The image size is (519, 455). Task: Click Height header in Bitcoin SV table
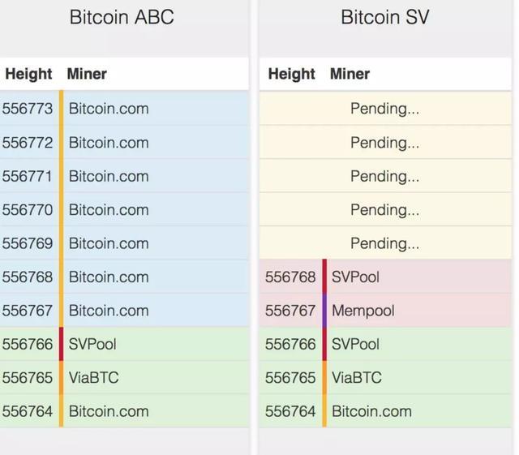coord(292,74)
